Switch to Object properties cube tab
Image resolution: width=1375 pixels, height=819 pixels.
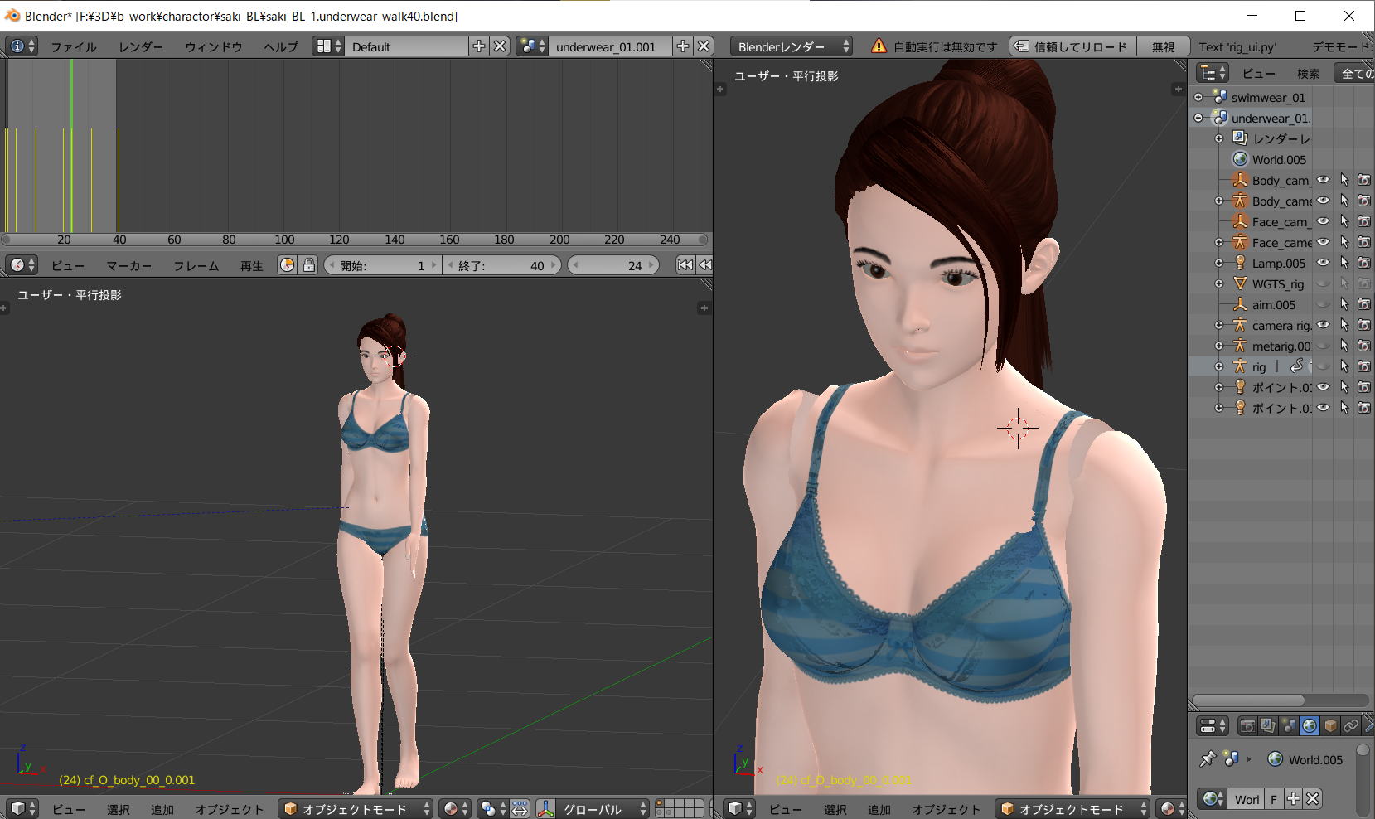point(1330,726)
